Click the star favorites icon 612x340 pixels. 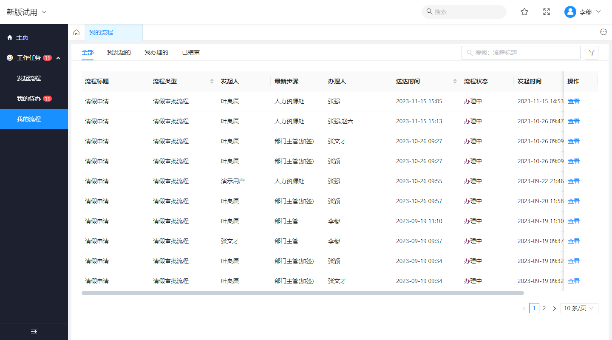pyautogui.click(x=524, y=12)
